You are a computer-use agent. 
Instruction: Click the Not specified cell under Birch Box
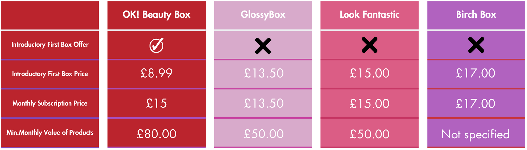(476, 133)
